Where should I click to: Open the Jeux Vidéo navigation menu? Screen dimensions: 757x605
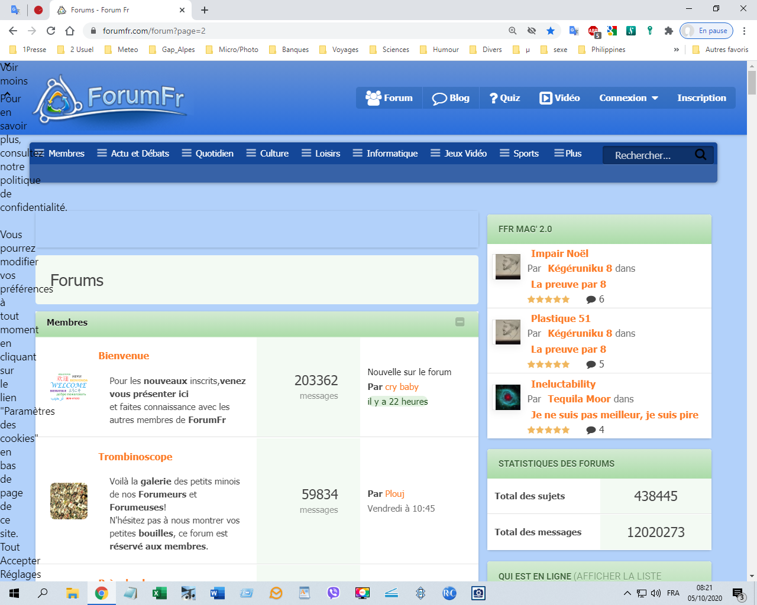click(458, 153)
